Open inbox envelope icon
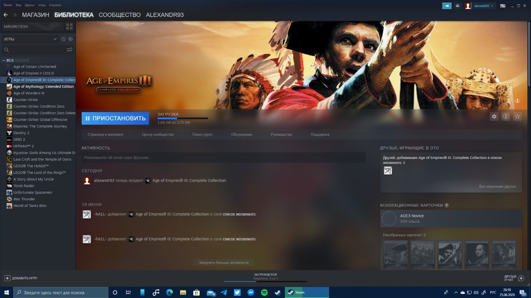Viewport: 531px width, 298px height. (458, 6)
